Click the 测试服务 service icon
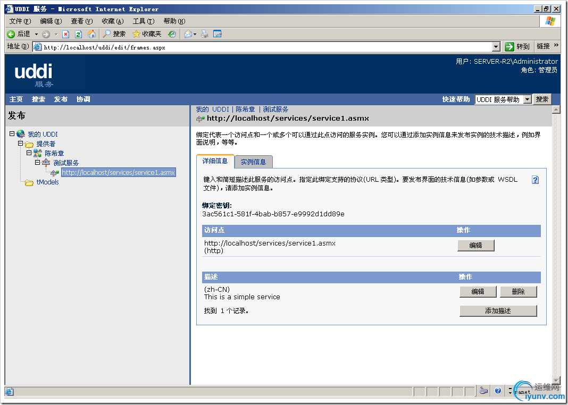 point(46,163)
